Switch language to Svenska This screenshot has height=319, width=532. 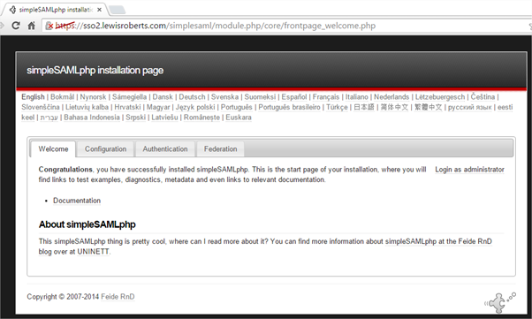pyautogui.click(x=224, y=97)
